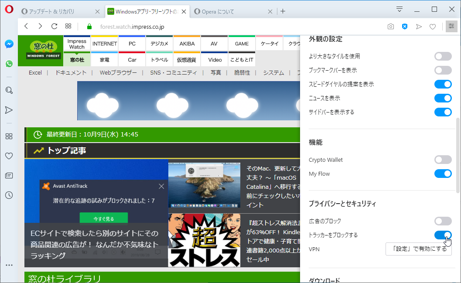Open Speed Dial from the sidebar
Screen dimensions: 461x283
pyautogui.click(x=9, y=136)
